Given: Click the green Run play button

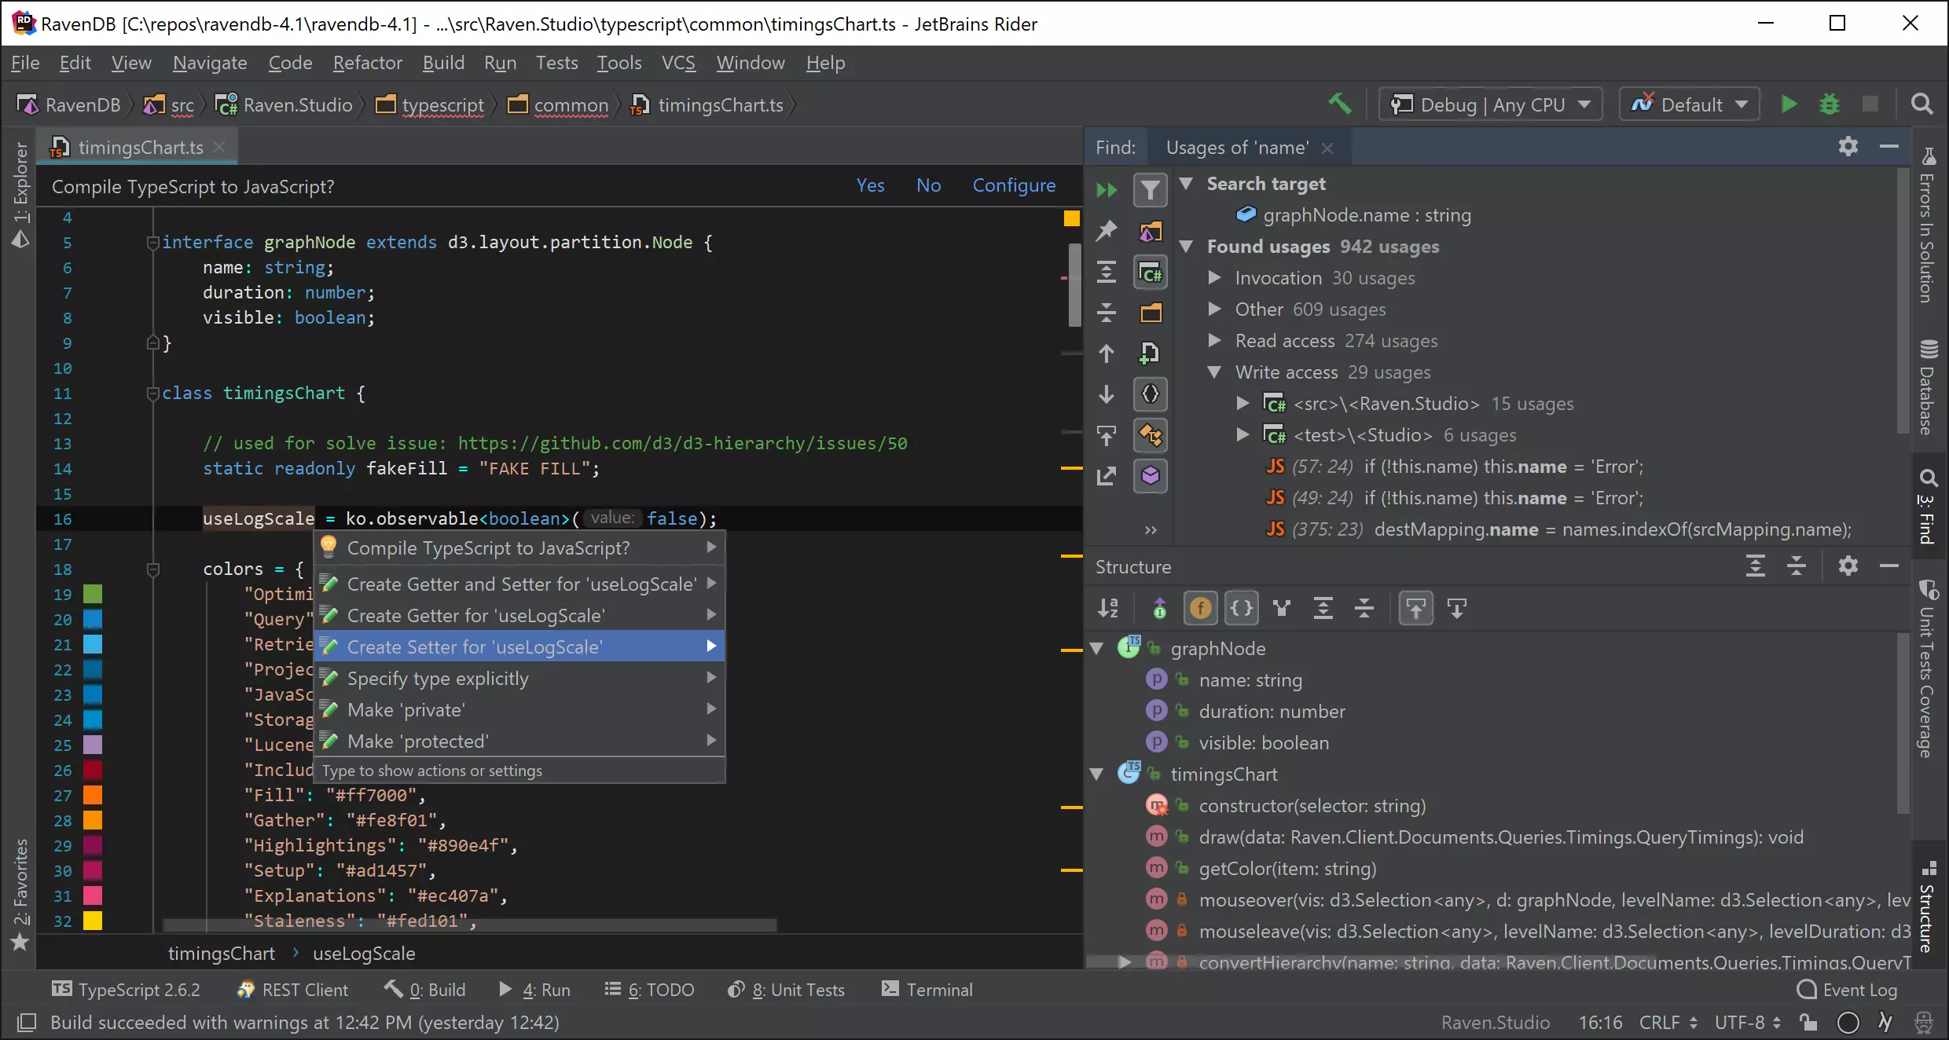Looking at the screenshot, I should click(x=1789, y=104).
